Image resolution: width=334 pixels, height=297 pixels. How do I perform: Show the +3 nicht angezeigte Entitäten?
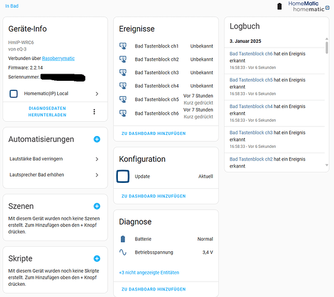click(x=149, y=273)
